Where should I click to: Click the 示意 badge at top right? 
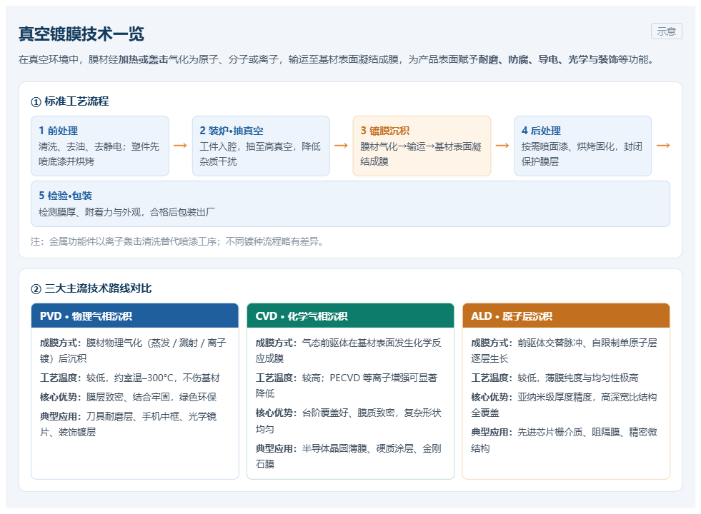tap(666, 31)
